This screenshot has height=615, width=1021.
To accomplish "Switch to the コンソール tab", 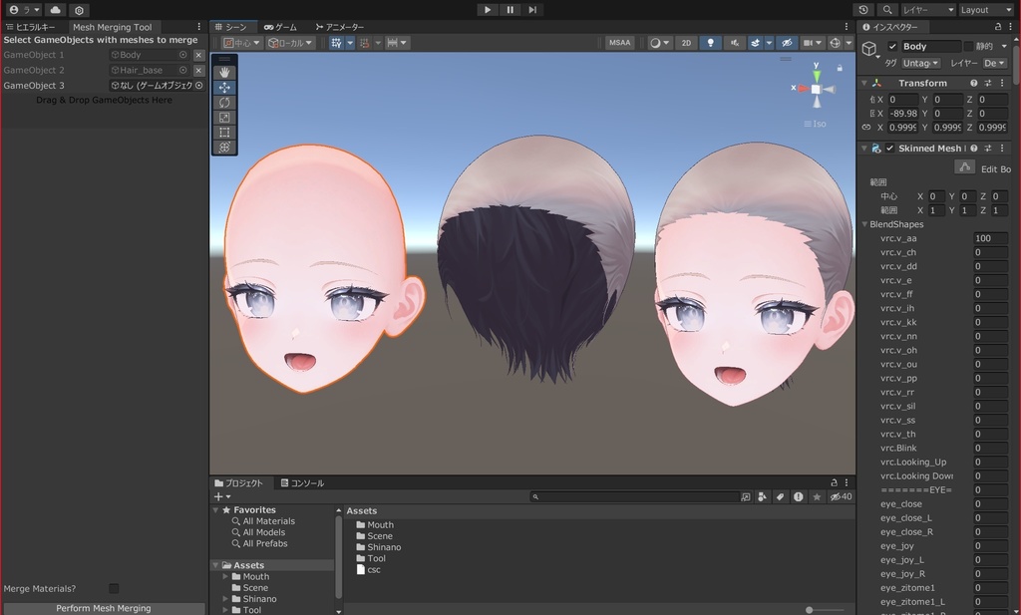I will pyautogui.click(x=302, y=482).
